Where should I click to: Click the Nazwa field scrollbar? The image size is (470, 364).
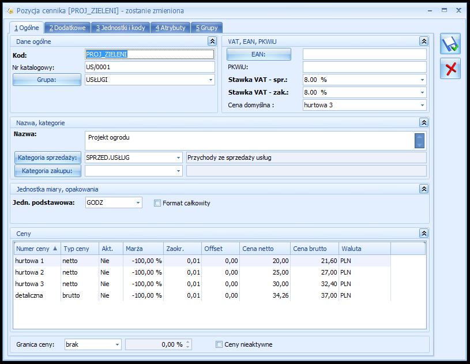pos(419,141)
